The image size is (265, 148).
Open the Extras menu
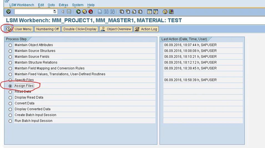63,5
